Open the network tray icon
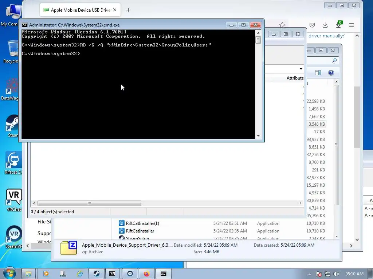The width and height of the screenshot is (373, 279). [327, 274]
